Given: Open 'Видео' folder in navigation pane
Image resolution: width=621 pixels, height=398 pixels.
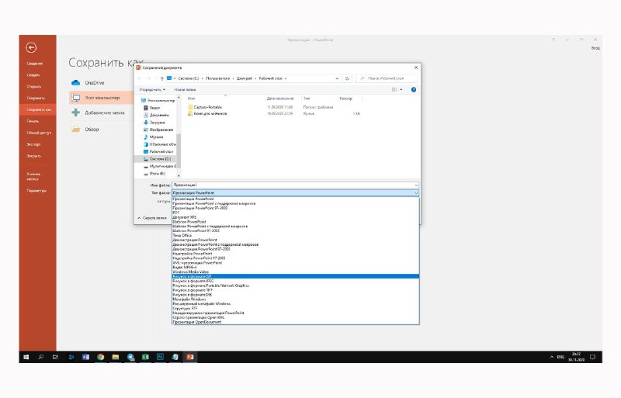Looking at the screenshot, I should click(154, 108).
